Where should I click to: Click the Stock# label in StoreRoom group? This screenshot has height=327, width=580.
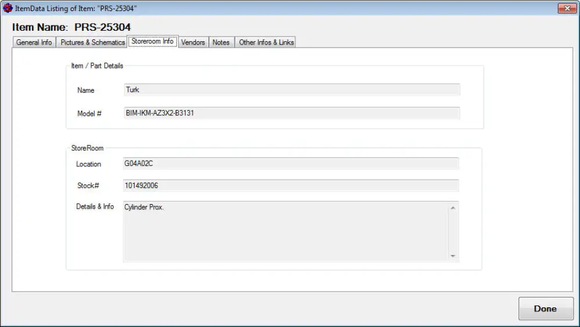click(88, 186)
